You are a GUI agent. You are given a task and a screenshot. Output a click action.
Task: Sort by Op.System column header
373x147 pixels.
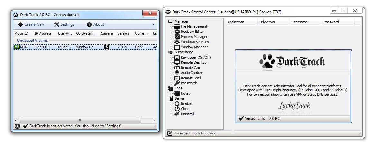pos(86,33)
